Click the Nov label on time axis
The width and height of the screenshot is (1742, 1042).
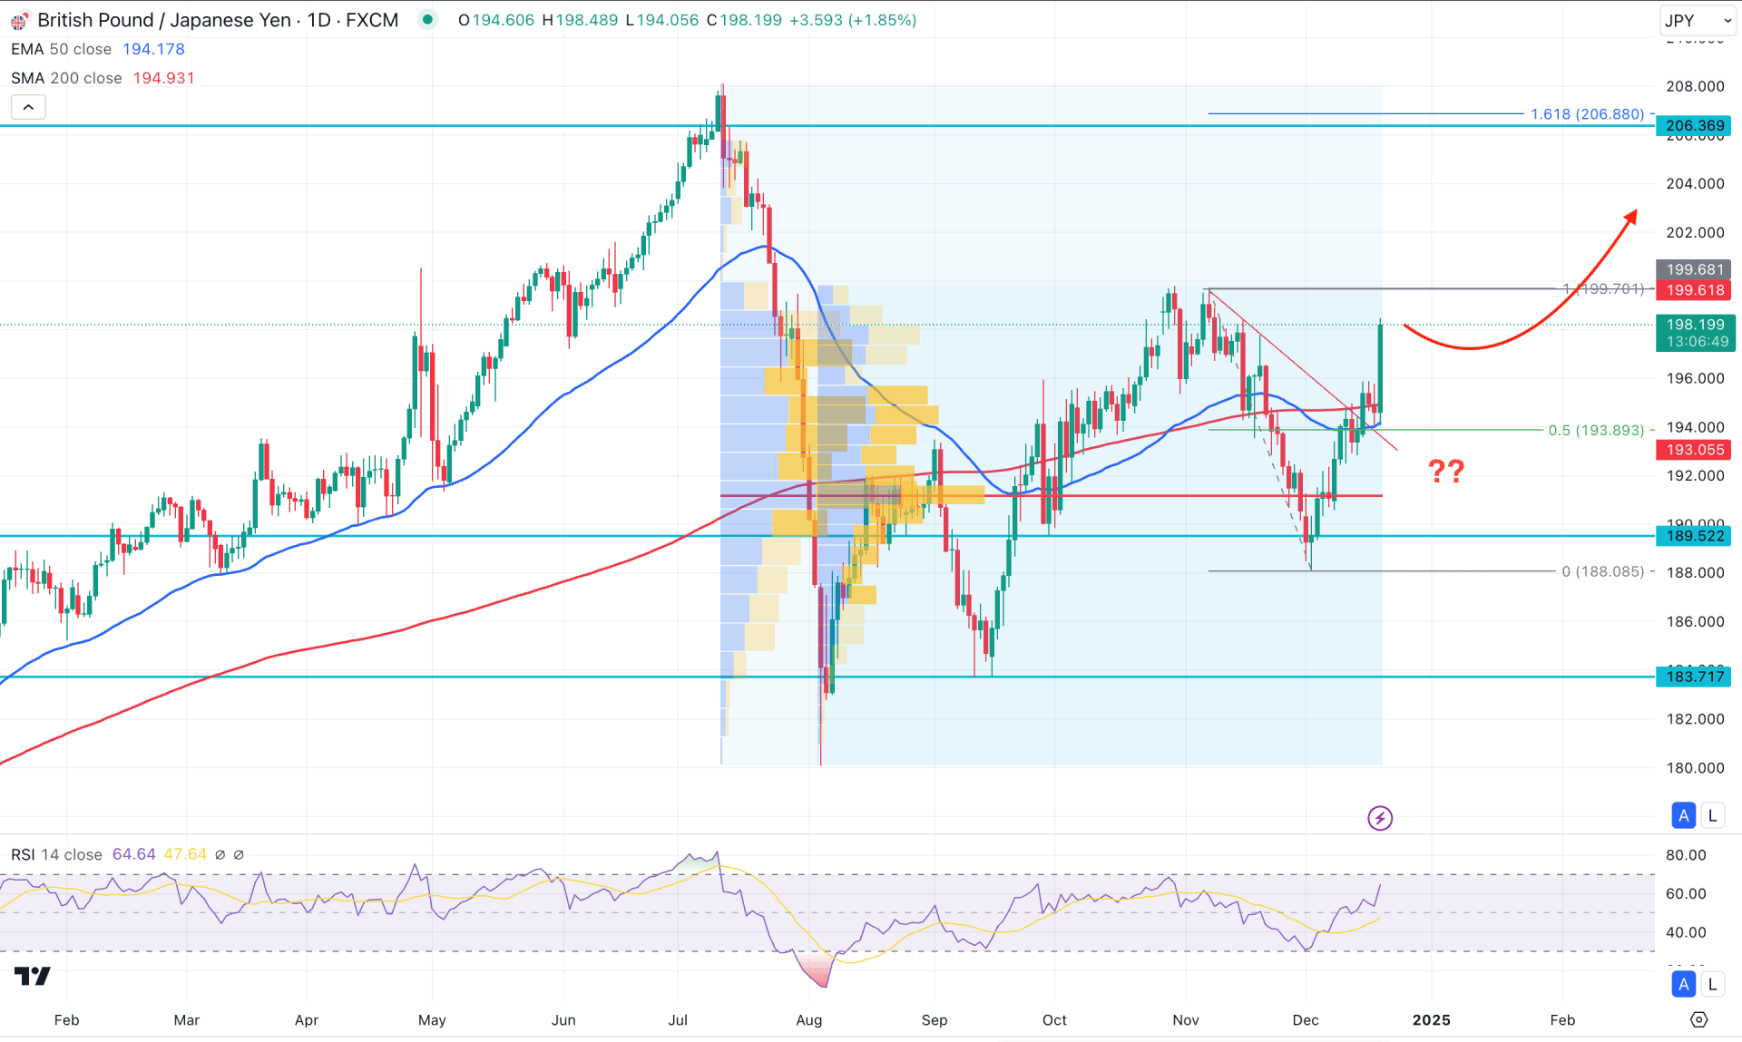coord(1185,1020)
